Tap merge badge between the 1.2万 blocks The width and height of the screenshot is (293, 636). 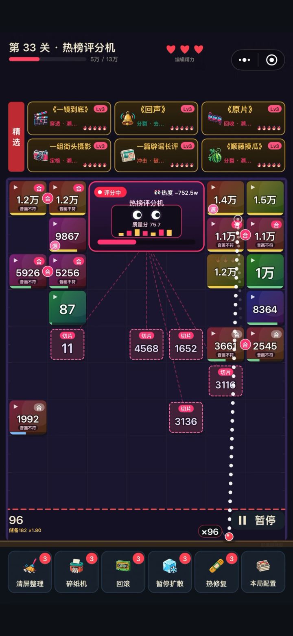pos(48,198)
